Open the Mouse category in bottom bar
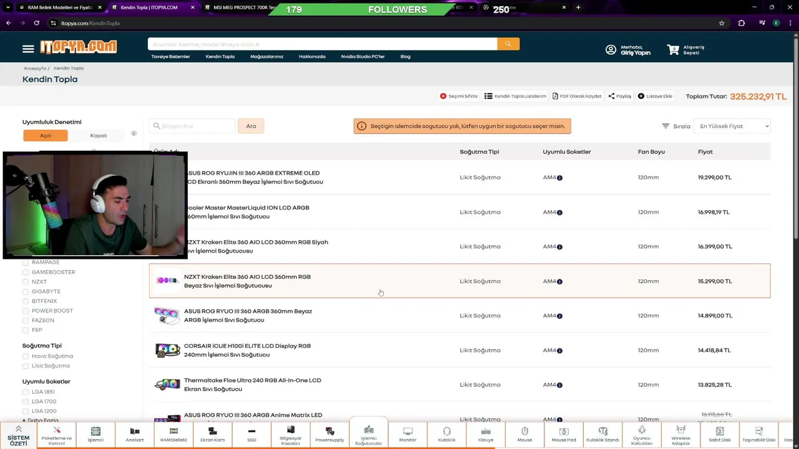This screenshot has width=799, height=449. click(x=525, y=435)
